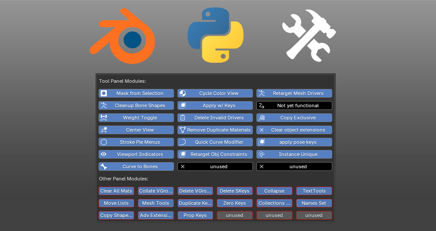436x231 pixels.
Task: Toggle the Collections ... module
Action: point(274,203)
